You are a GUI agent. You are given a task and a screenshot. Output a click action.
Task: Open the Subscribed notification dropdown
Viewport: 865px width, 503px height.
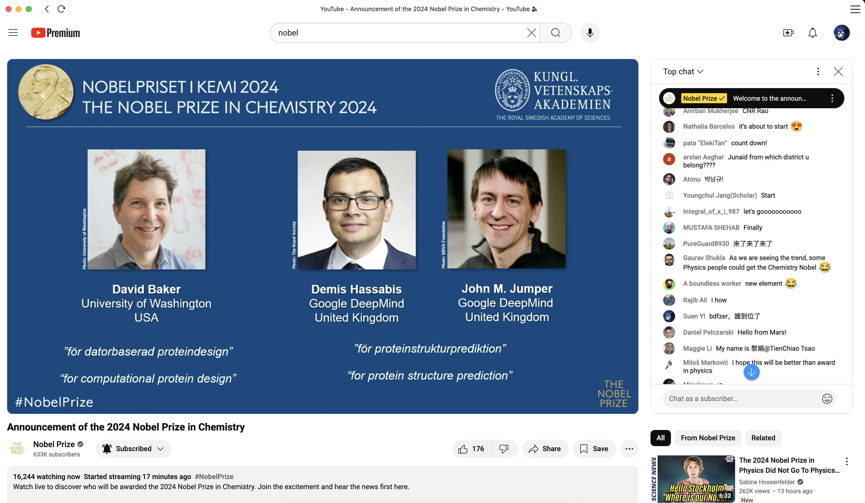point(133,448)
